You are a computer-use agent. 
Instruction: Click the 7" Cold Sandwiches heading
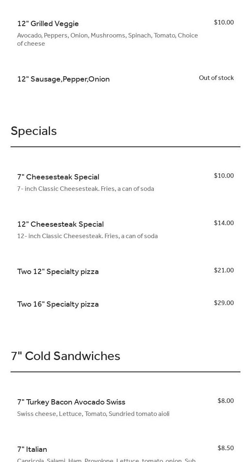[65, 356]
